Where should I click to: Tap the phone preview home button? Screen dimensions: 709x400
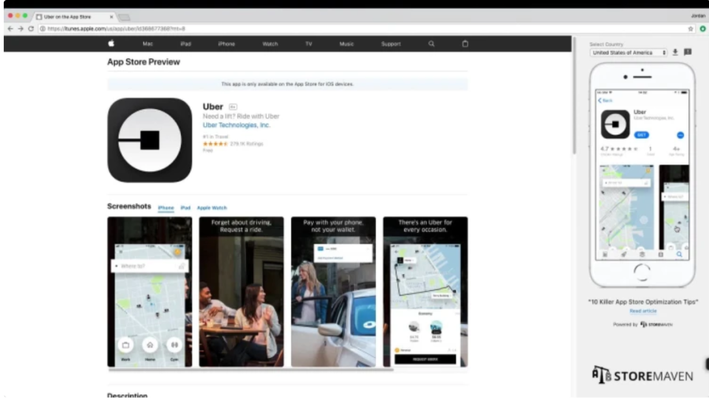tap(642, 272)
